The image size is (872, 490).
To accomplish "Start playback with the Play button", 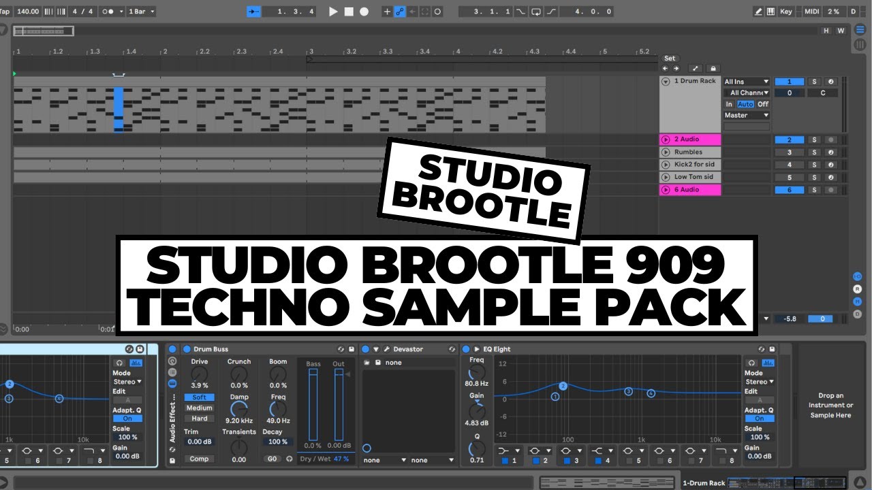I will pyautogui.click(x=333, y=12).
